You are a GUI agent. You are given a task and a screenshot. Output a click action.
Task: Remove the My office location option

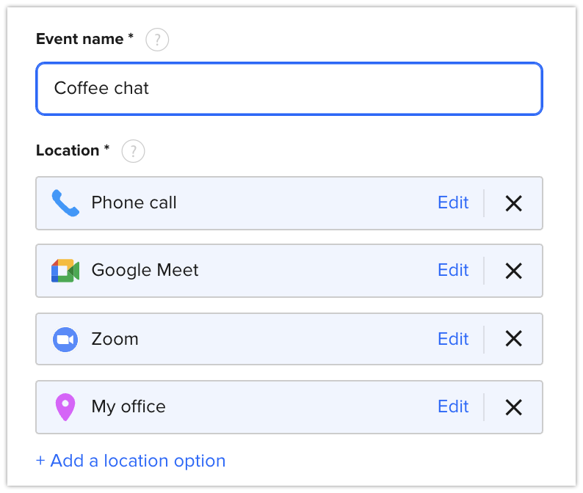(x=513, y=406)
